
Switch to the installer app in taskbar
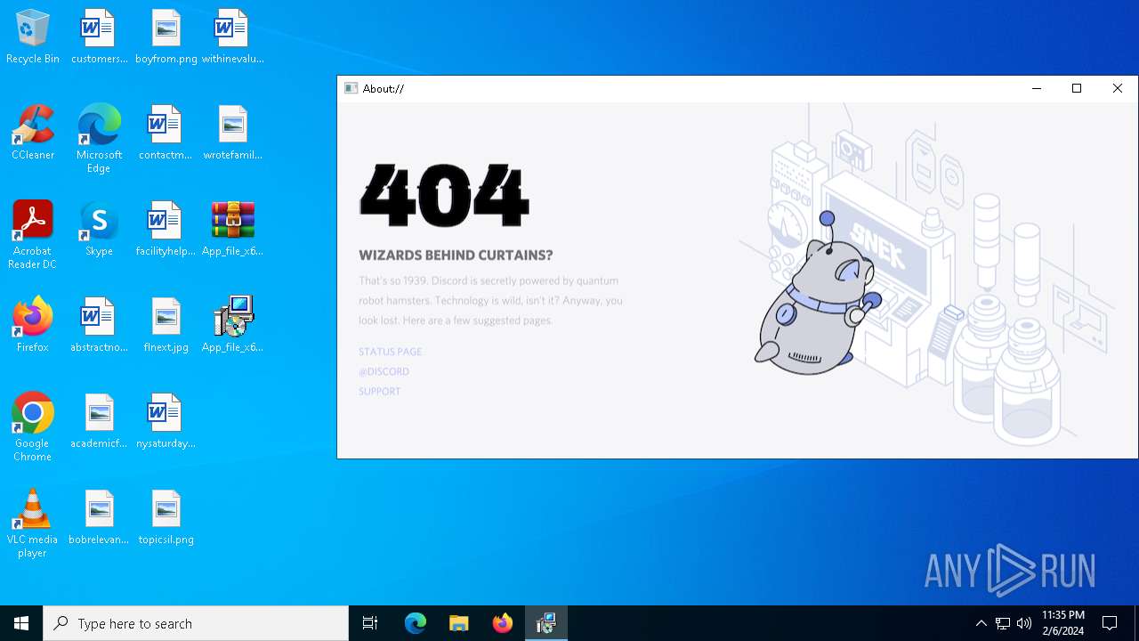pos(546,623)
